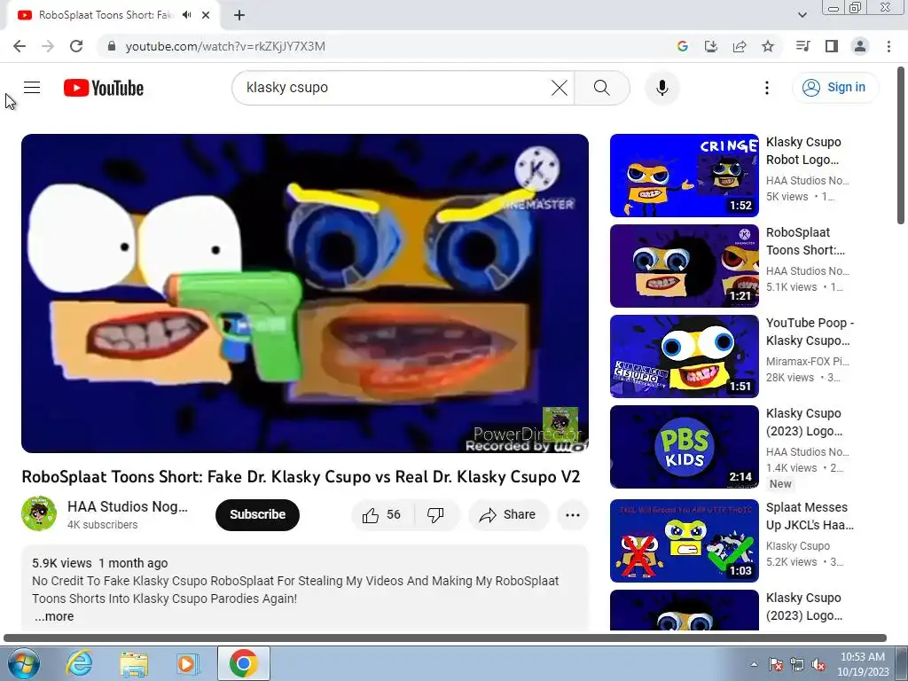
Task: Clear the search box with X icon
Action: point(560,88)
